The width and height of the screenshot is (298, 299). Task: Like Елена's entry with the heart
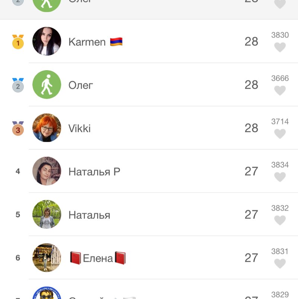[280, 264]
